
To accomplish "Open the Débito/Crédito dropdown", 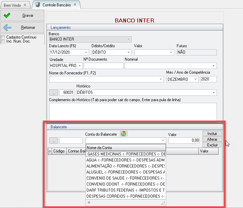I will pyautogui.click(x=129, y=52).
